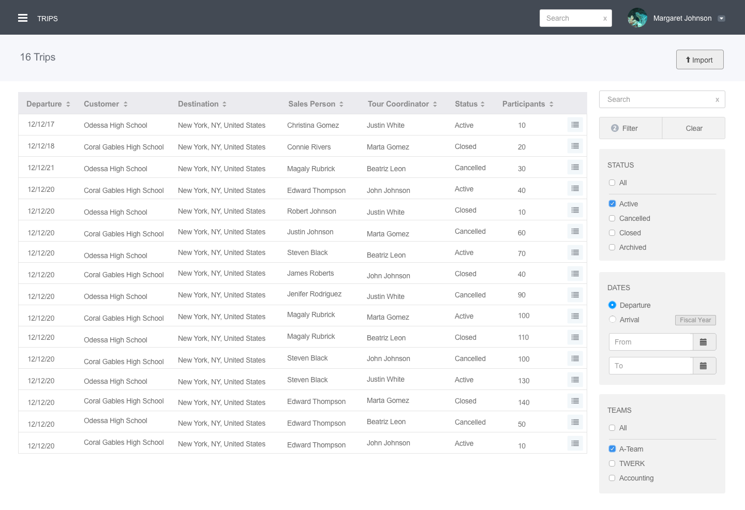Check the TWERK team checkbox

[612, 463]
